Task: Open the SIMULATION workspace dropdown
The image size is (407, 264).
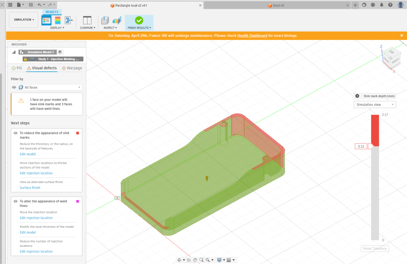Action: 23,20
